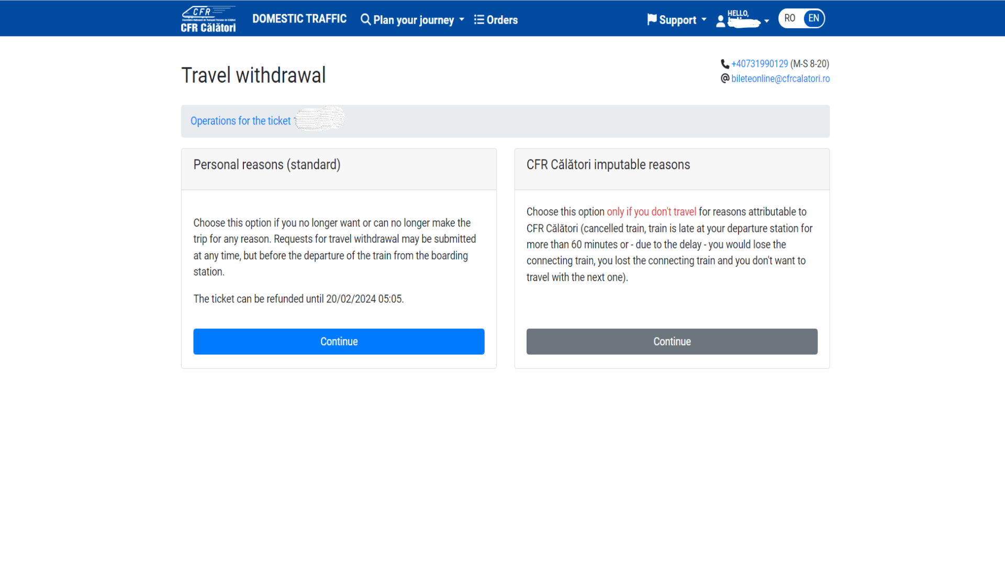Click the (M-S 8-20) hours text
The height and width of the screenshot is (565, 1005).
(x=810, y=64)
